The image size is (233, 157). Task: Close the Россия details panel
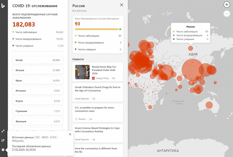[121, 5]
